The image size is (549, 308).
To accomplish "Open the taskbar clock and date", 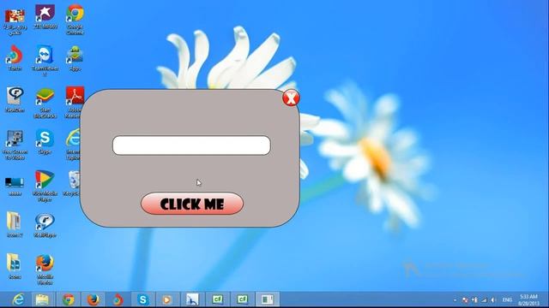I will pyautogui.click(x=528, y=300).
